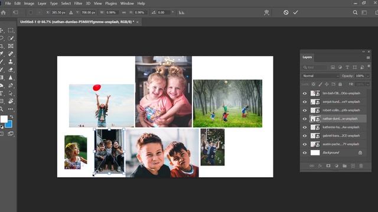Hide the nathan-dumlao layer eye icon

click(305, 119)
